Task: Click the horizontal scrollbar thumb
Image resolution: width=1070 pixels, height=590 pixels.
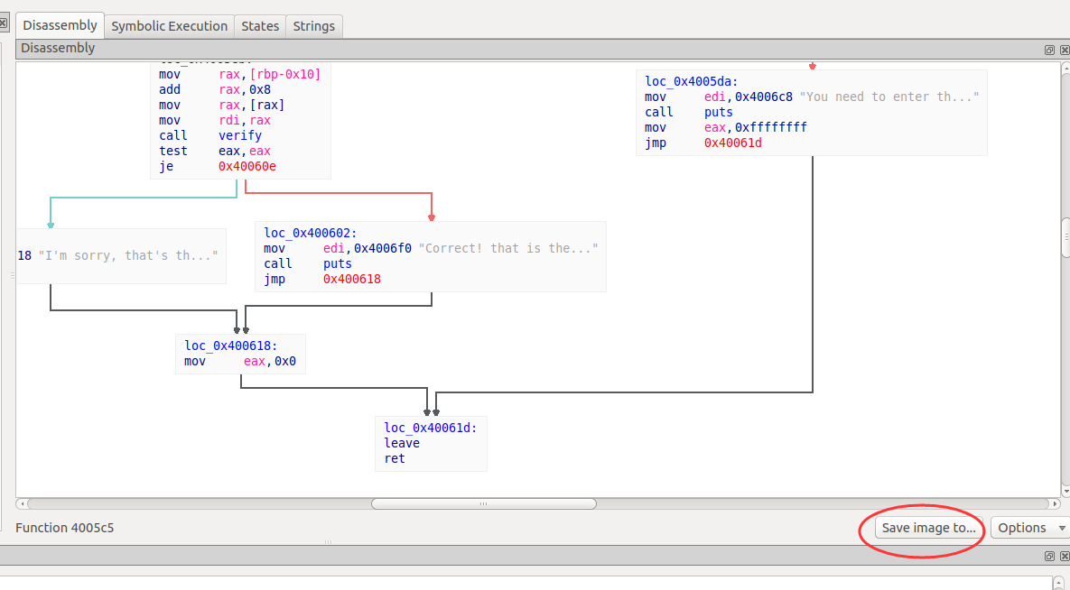Action: point(483,503)
